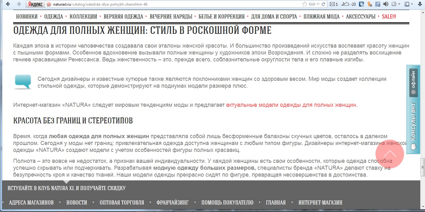This screenshot has width=425, height=212.
Task: Click bold text любая одежда для полных женщин
Action: point(99,136)
